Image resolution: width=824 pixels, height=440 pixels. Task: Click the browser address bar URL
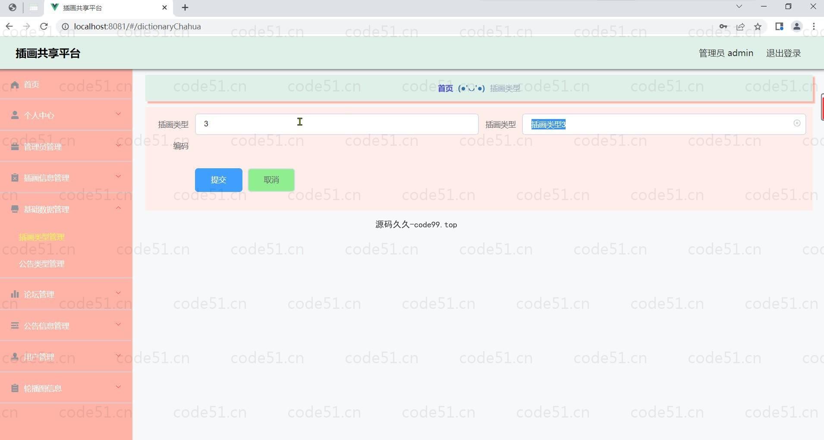point(137,26)
